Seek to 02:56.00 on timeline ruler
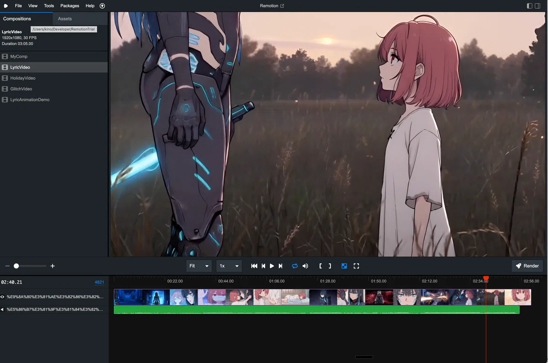The height and width of the screenshot is (363, 548). 532,281
